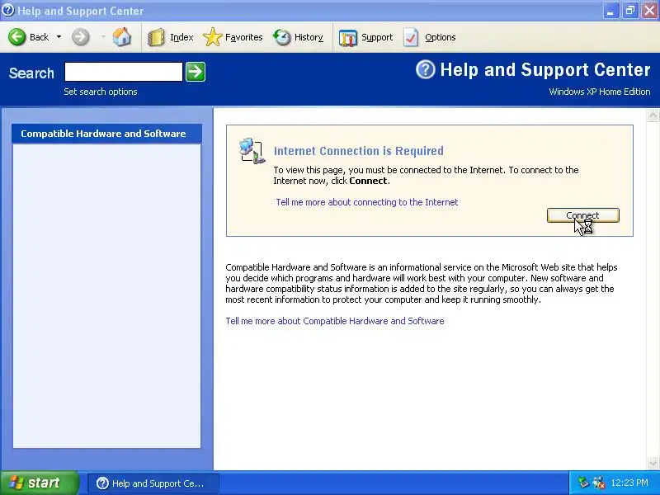Image resolution: width=660 pixels, height=495 pixels.
Task: Open the Options checkmark page icon
Action: tap(411, 37)
